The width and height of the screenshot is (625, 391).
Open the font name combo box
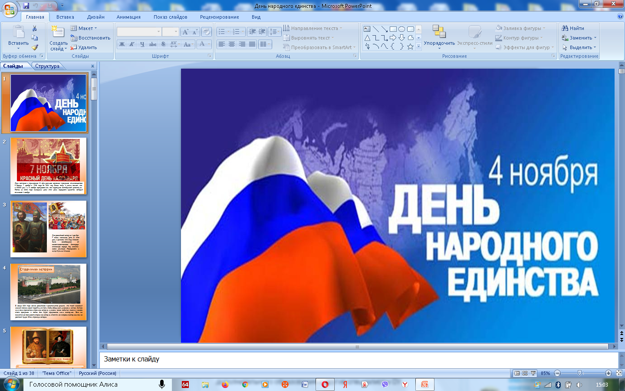pos(139,32)
